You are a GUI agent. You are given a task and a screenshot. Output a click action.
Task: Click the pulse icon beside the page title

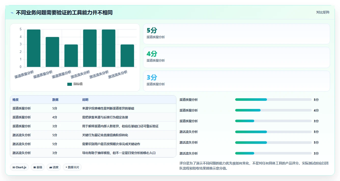[x=12, y=12]
